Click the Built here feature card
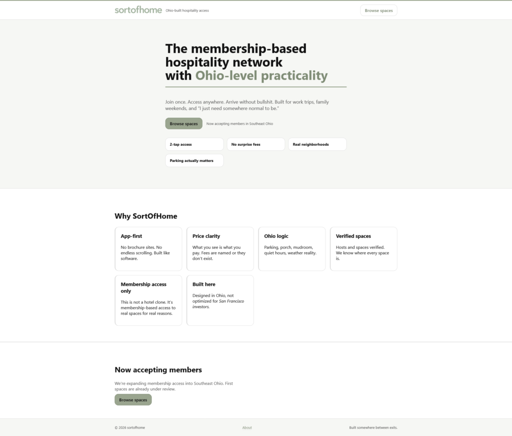Viewport: 512px width, 436px height. click(x=220, y=300)
